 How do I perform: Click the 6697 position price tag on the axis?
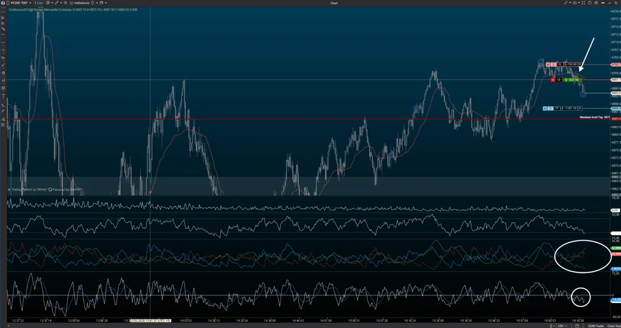pos(616,80)
